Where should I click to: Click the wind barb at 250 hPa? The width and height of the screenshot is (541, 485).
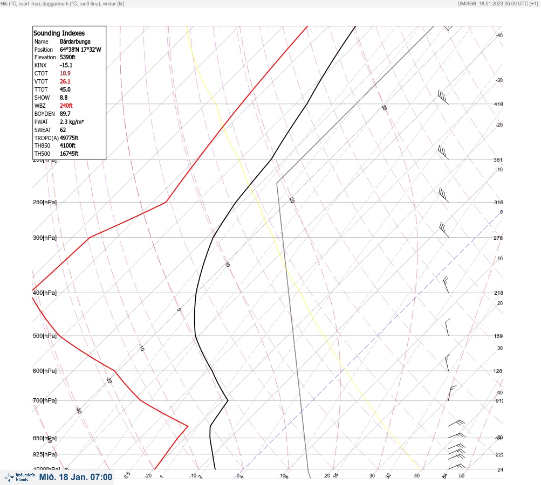(443, 195)
